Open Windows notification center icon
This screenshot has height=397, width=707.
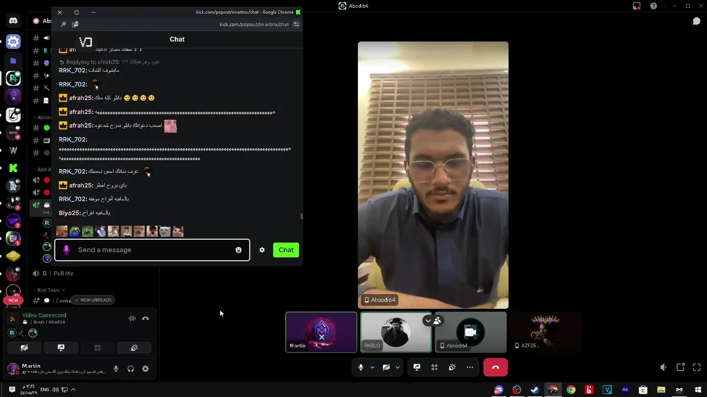click(12, 390)
